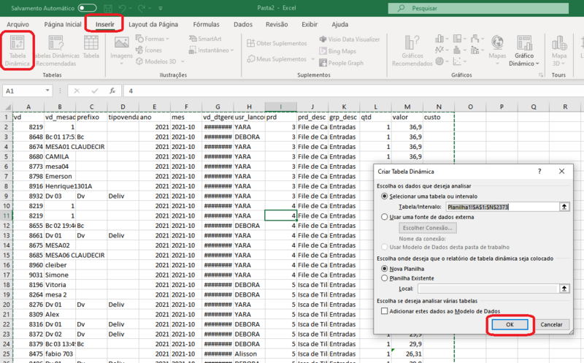
Task: Switch to the Inserir tab
Action: [x=104, y=24]
